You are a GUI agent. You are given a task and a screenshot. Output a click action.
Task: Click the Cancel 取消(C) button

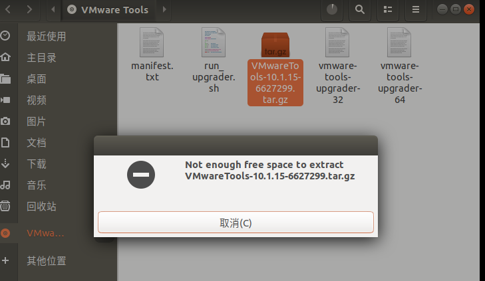(236, 223)
